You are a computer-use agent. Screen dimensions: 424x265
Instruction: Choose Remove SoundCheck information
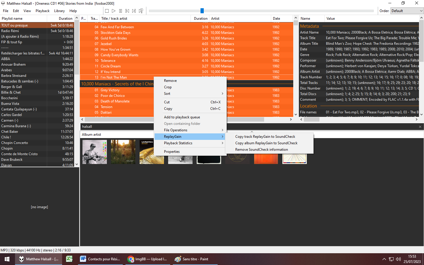coord(269,150)
